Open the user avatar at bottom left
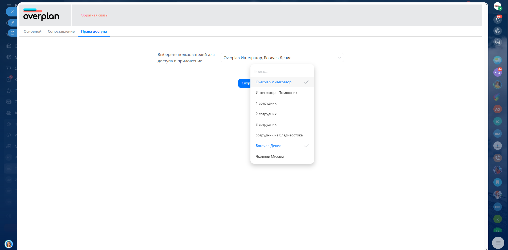Image resolution: width=508 pixels, height=250 pixels. pos(9,244)
